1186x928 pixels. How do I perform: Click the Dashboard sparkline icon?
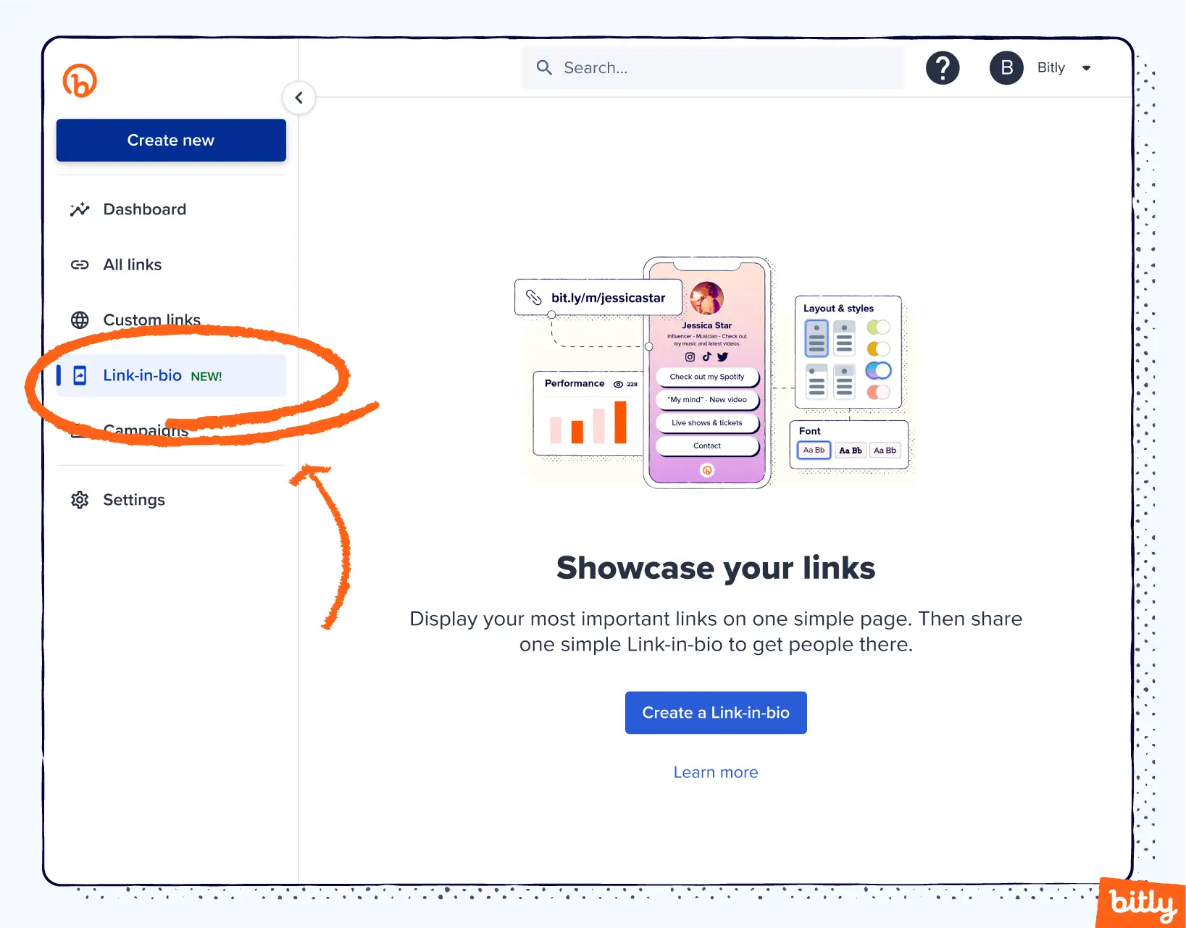(80, 209)
